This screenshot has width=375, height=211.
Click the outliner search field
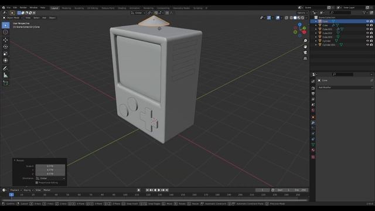click(x=340, y=12)
